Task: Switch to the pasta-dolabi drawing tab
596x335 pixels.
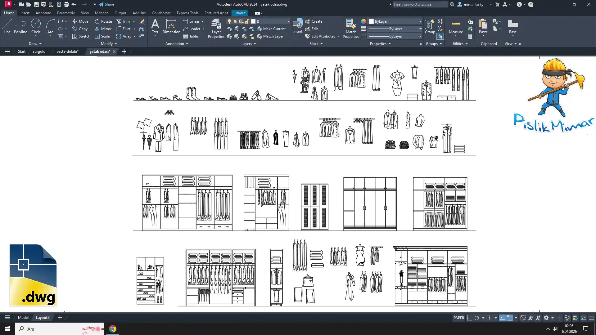Action: tap(67, 51)
